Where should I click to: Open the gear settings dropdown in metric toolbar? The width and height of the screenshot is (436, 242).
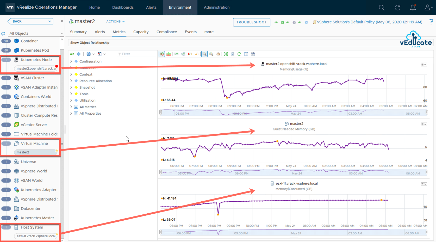[90, 54]
